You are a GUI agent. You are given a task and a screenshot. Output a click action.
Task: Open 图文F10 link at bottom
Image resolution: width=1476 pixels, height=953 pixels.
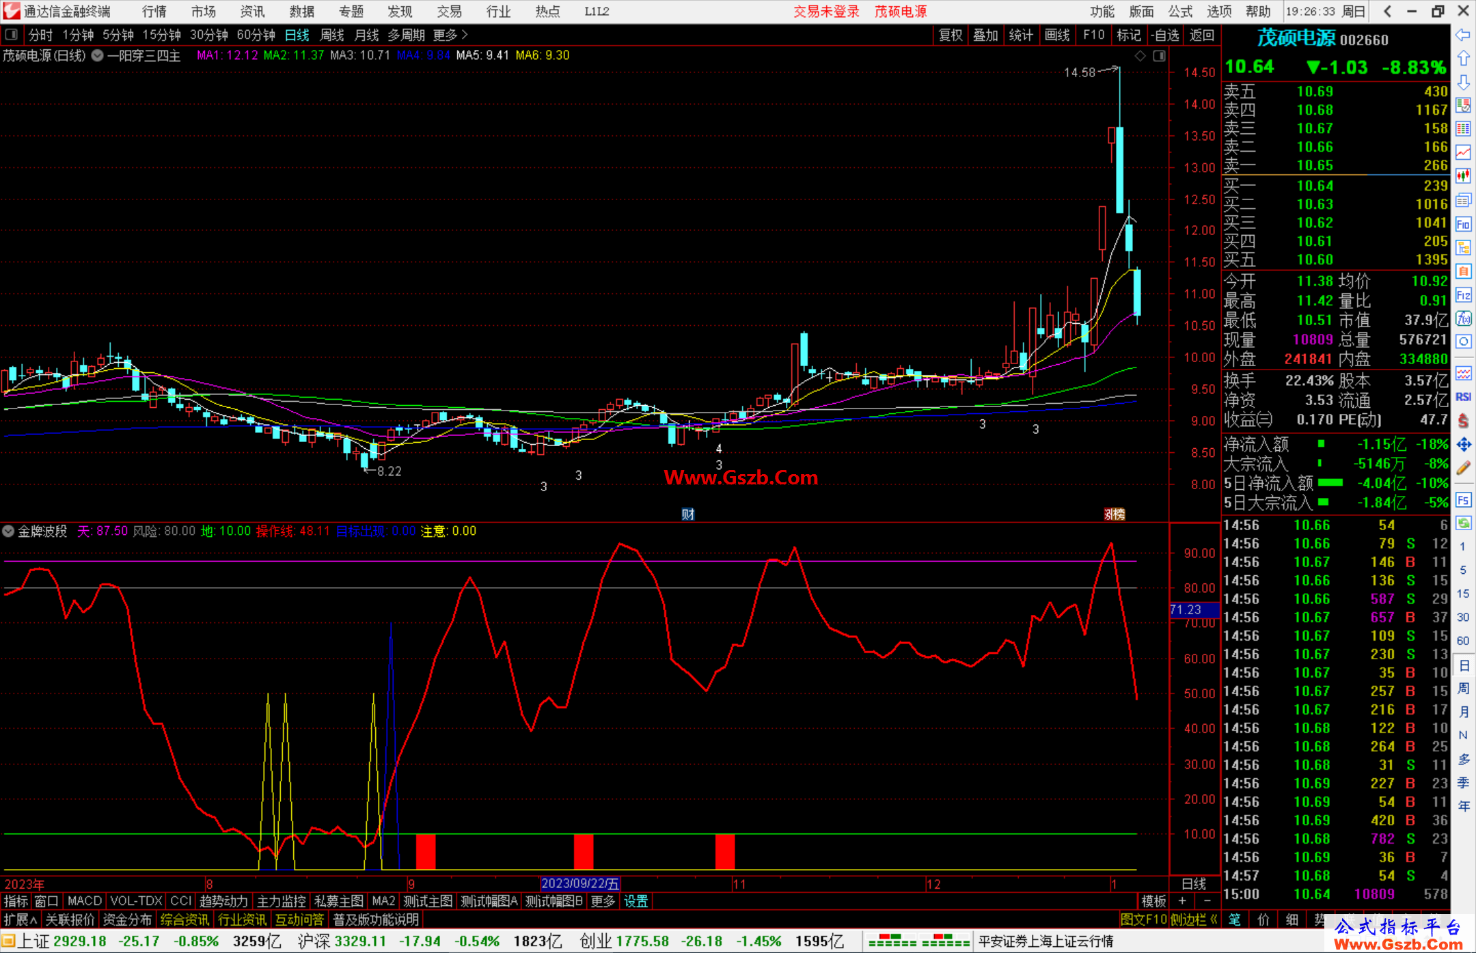tap(1144, 920)
